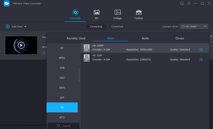The image size is (213, 129).
Task: Open the Converter module icon
Action: pos(75,13)
